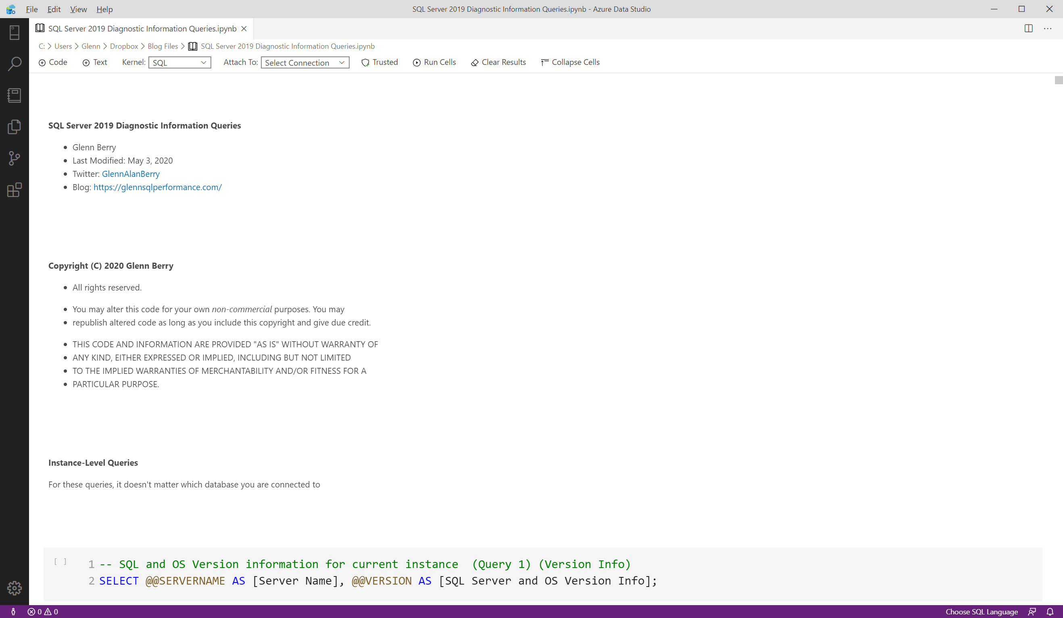
Task: Click the errors and warnings status indicator
Action: point(43,612)
